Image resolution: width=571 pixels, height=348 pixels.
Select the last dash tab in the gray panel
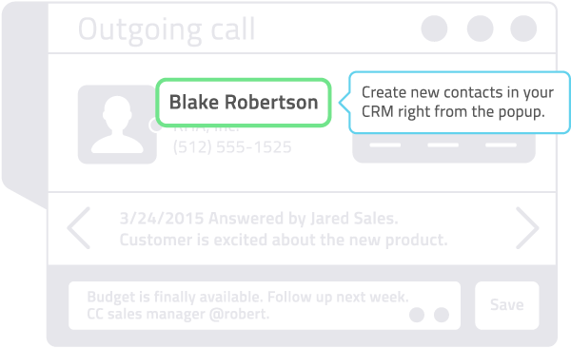point(501,145)
